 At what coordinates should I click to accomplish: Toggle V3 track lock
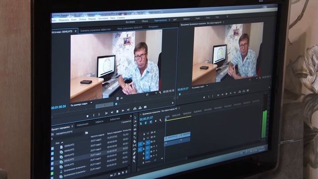(x=144, y=134)
